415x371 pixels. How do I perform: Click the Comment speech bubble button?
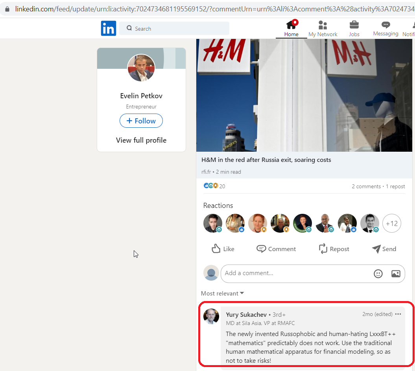(x=276, y=249)
